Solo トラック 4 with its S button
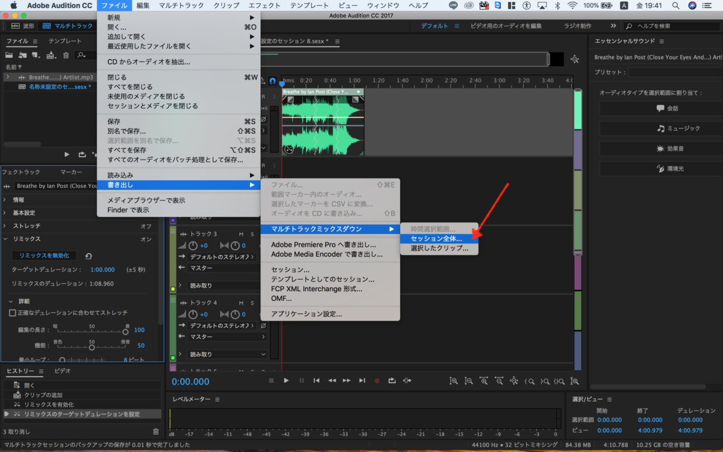The height and width of the screenshot is (452, 723). pyautogui.click(x=251, y=303)
